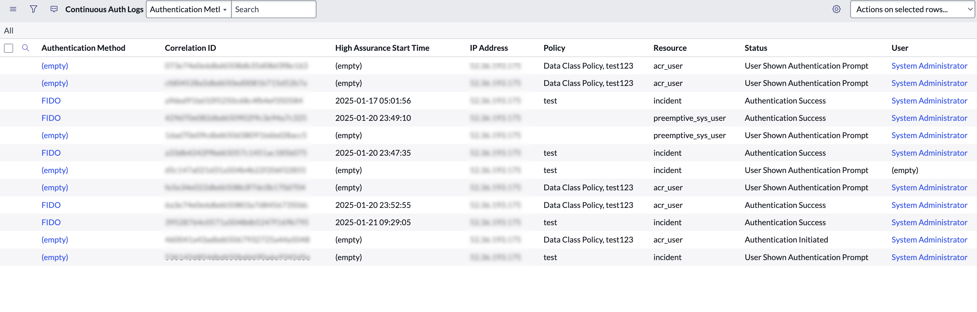Open the list hamburger menu icon
Viewport: 977px width, 312px height.
[13, 9]
